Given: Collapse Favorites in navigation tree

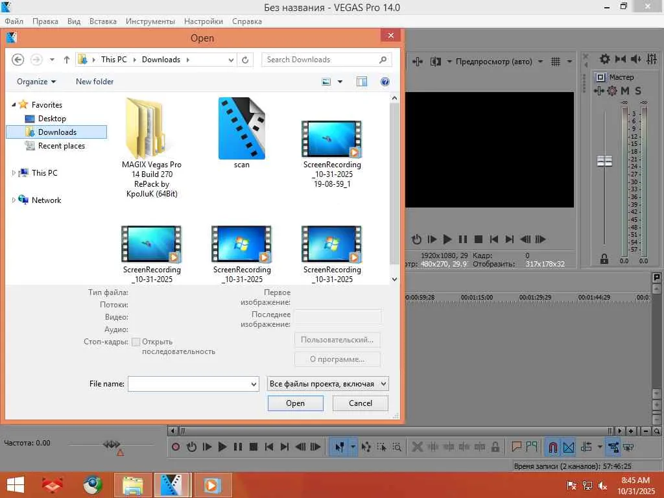Looking at the screenshot, I should click(14, 104).
